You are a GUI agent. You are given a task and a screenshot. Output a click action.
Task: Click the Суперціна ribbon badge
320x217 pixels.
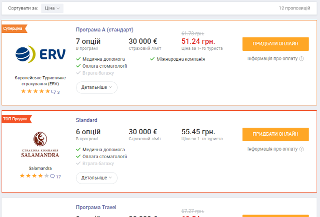(14, 29)
